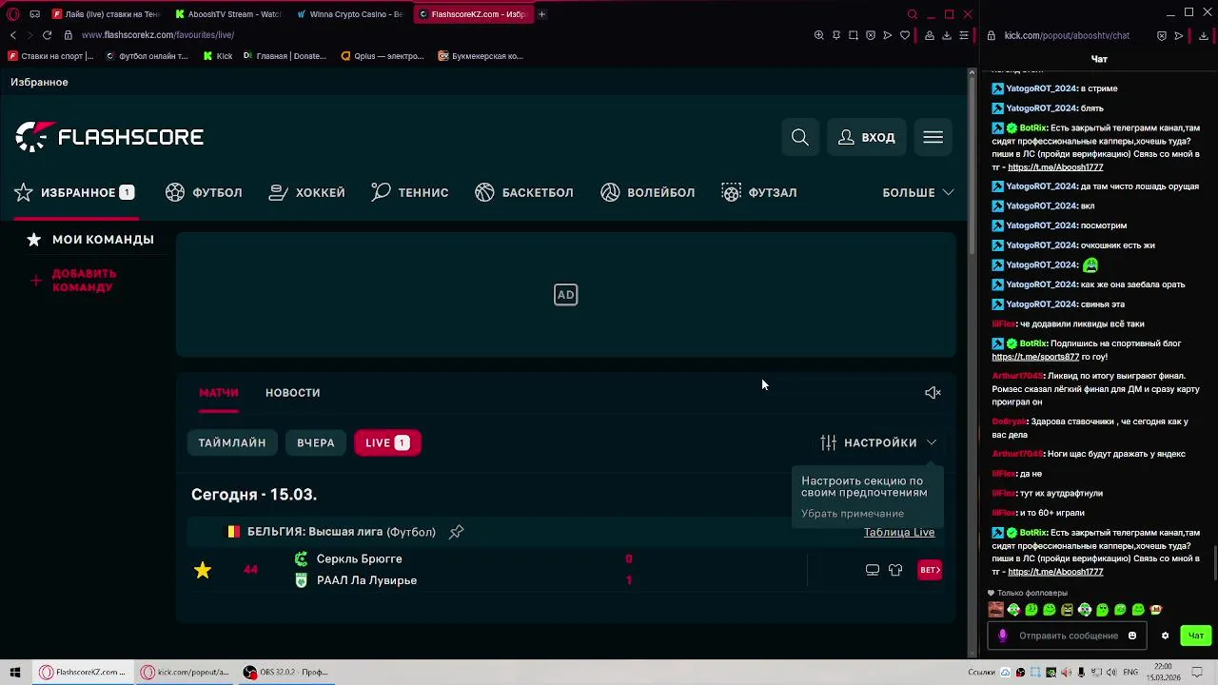Pin the Belgium Высшая лига league

tap(457, 532)
